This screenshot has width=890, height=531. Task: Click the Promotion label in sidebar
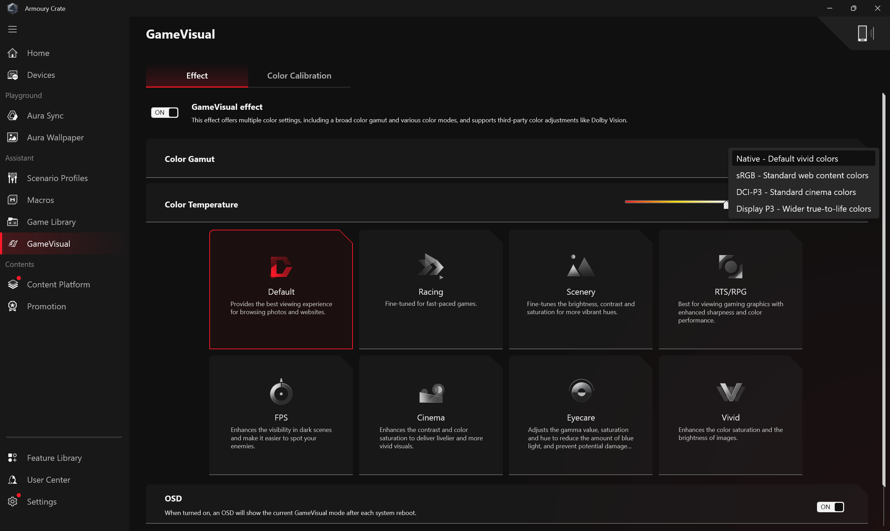coord(47,306)
